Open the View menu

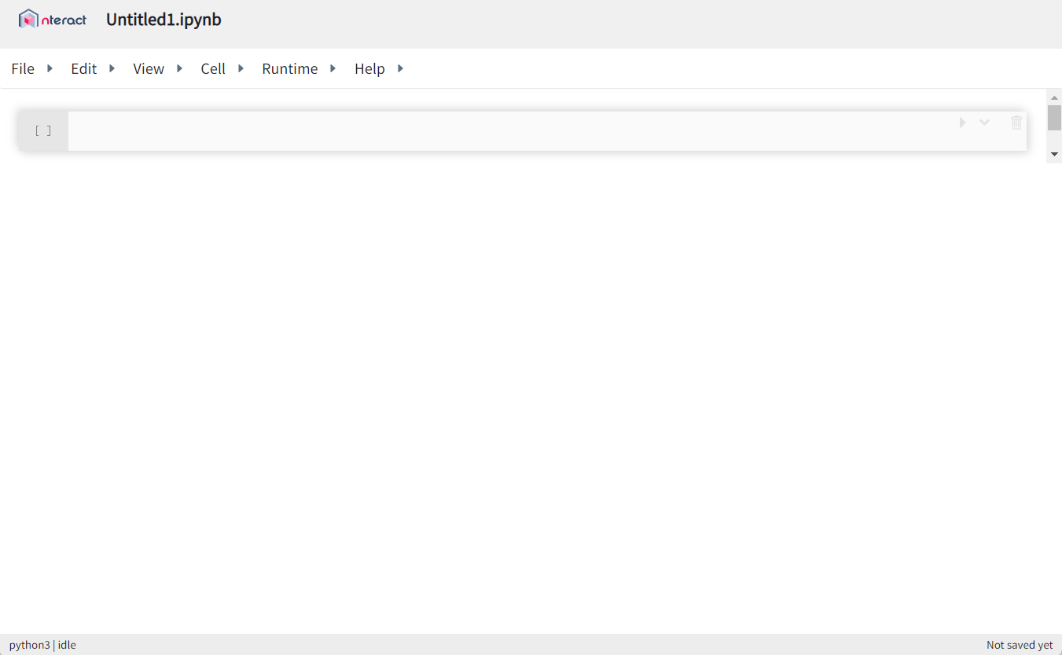pos(149,68)
